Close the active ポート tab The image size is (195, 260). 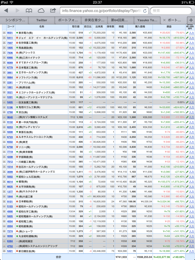tap(164, 20)
